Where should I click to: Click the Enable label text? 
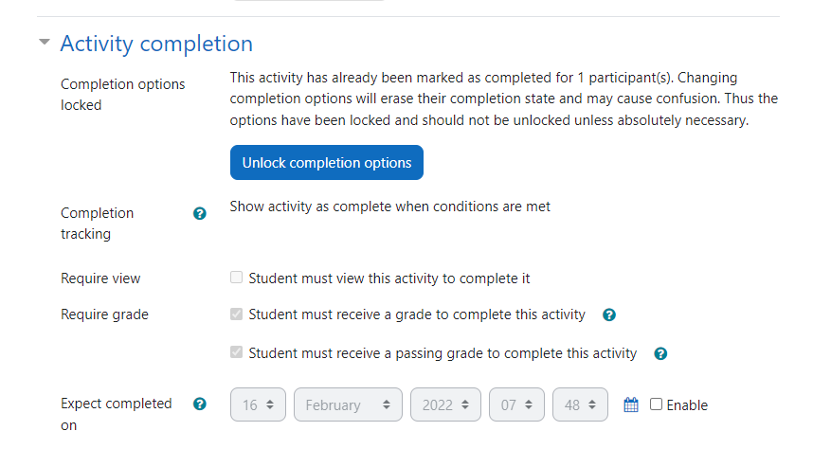coord(687,405)
